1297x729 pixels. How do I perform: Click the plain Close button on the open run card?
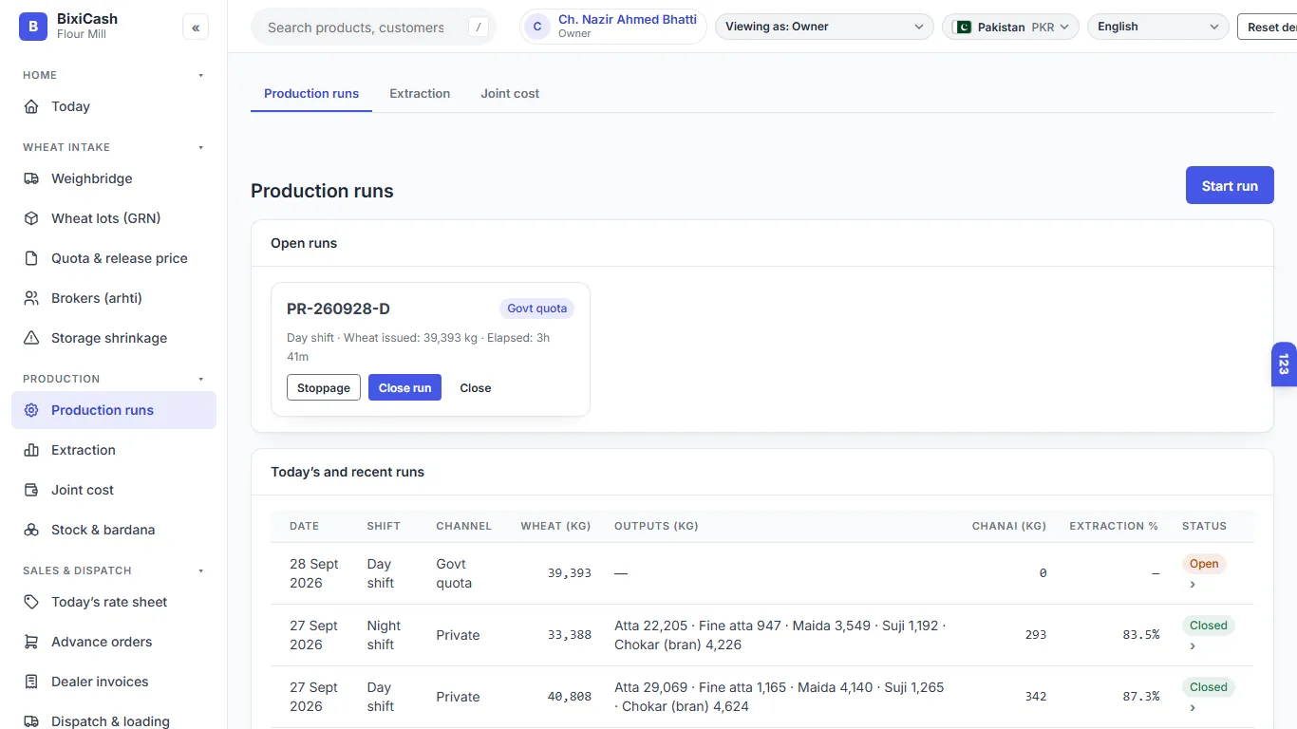(x=476, y=387)
